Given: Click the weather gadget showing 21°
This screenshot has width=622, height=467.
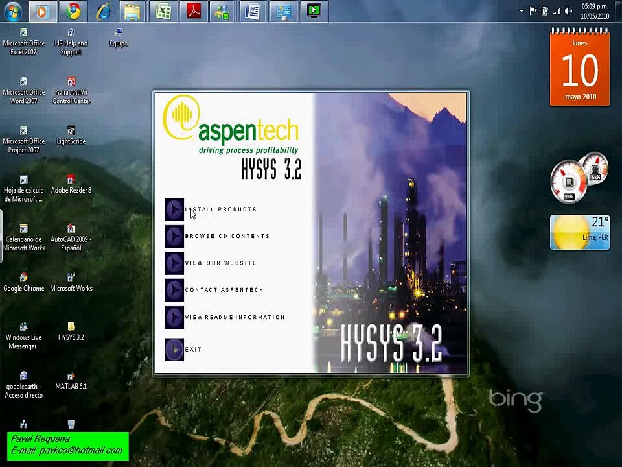Looking at the screenshot, I should [579, 232].
